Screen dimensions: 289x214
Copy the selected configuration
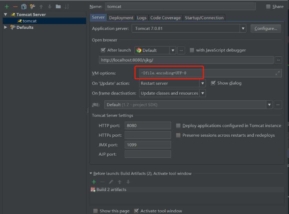click(x=24, y=7)
